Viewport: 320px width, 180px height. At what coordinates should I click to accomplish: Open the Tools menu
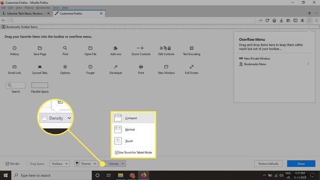[x=56, y=7]
